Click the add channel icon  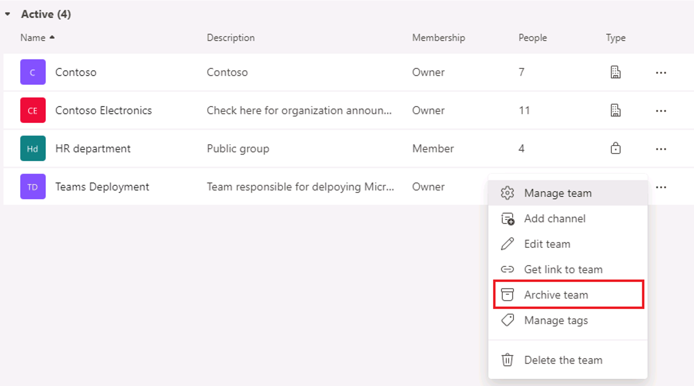tap(508, 219)
